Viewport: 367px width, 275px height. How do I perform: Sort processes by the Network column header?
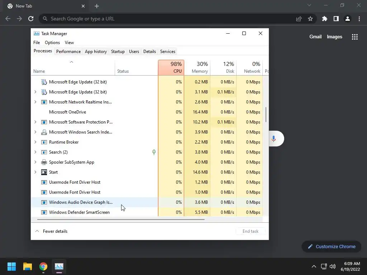[249, 68]
